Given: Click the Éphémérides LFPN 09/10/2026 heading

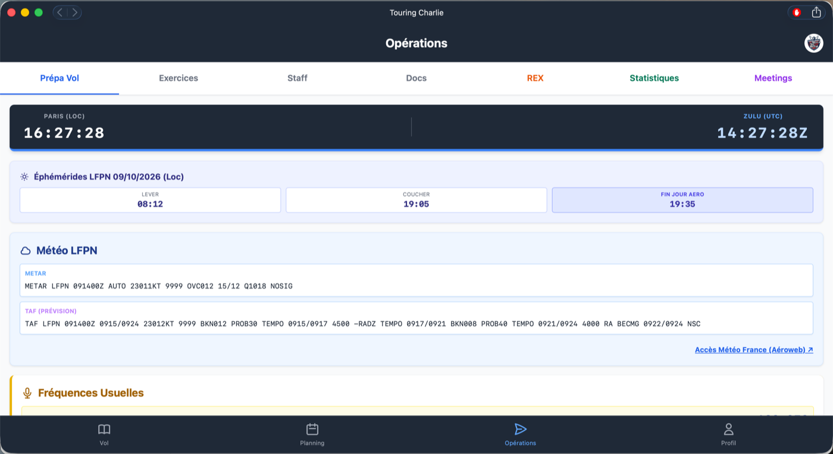Looking at the screenshot, I should coord(109,177).
